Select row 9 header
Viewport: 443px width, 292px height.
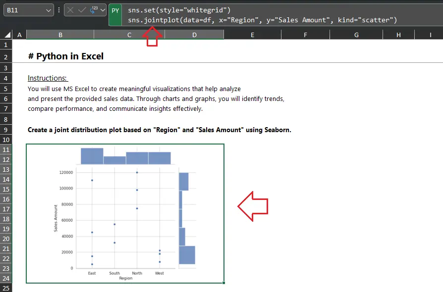(6, 130)
